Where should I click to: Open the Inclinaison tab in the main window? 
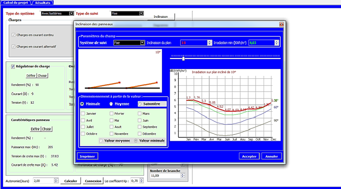(161, 17)
